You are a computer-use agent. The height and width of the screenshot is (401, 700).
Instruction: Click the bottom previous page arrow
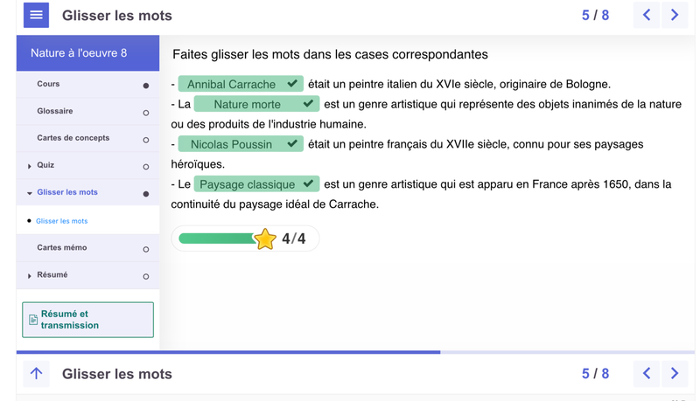[x=647, y=373]
